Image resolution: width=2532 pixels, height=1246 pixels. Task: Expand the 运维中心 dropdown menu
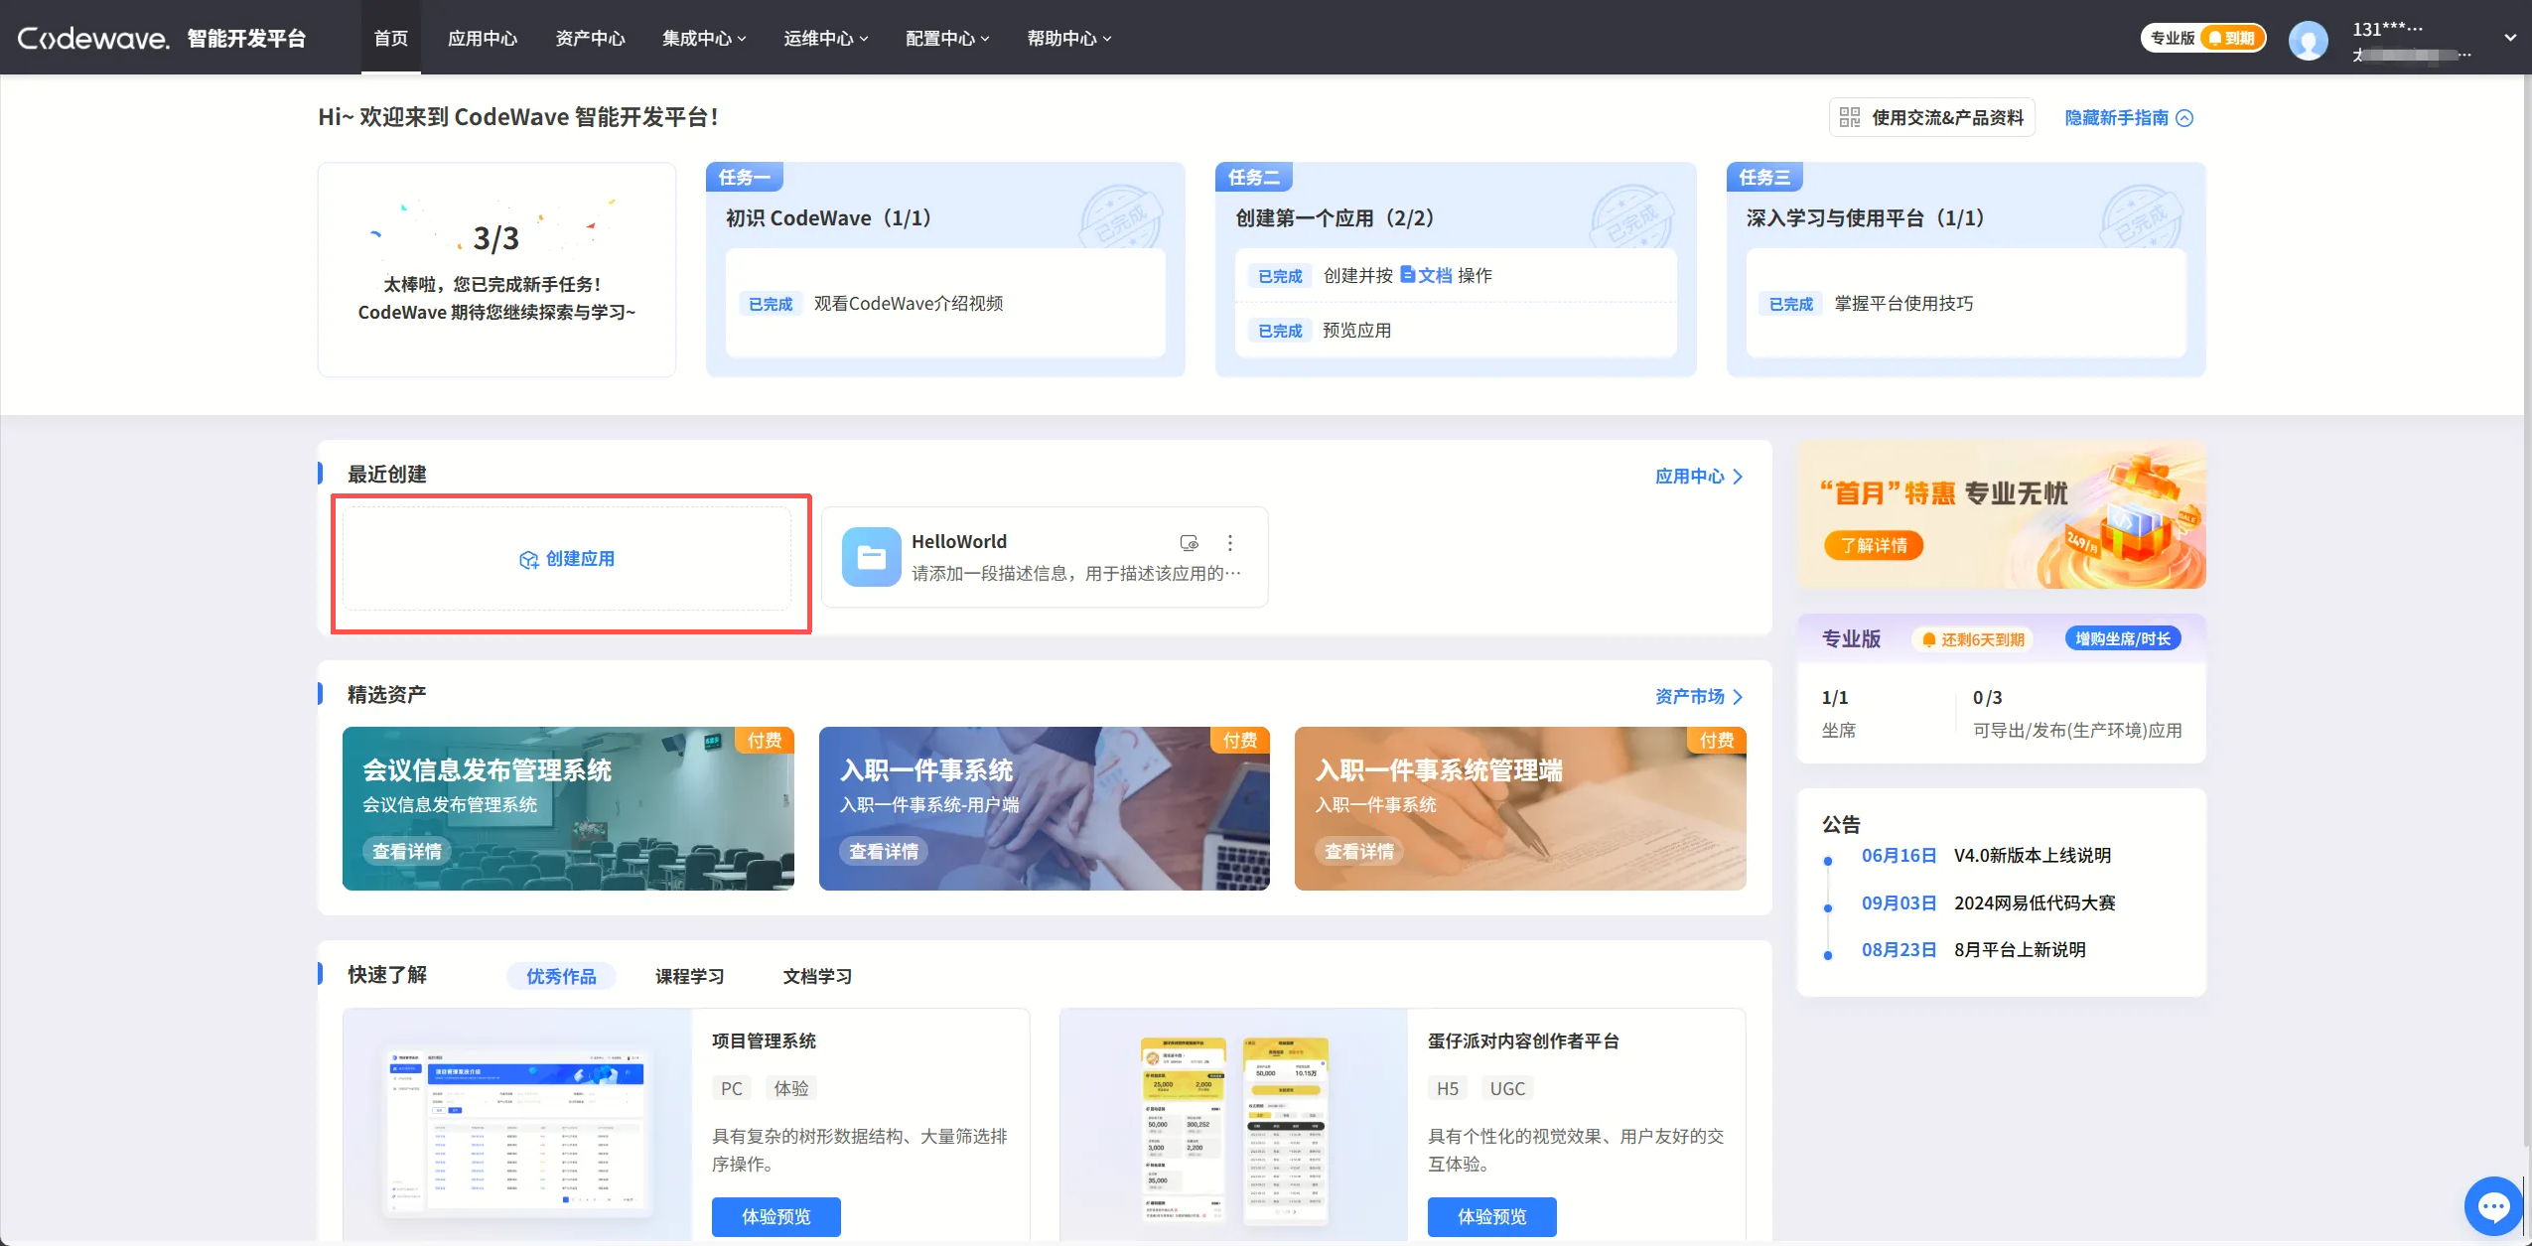pos(825,39)
